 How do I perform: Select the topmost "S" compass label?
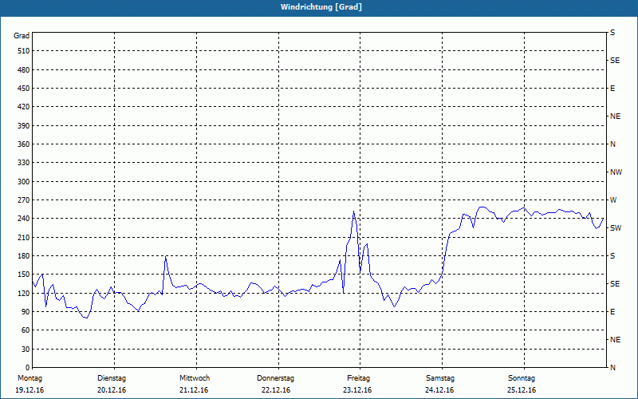pos(612,33)
